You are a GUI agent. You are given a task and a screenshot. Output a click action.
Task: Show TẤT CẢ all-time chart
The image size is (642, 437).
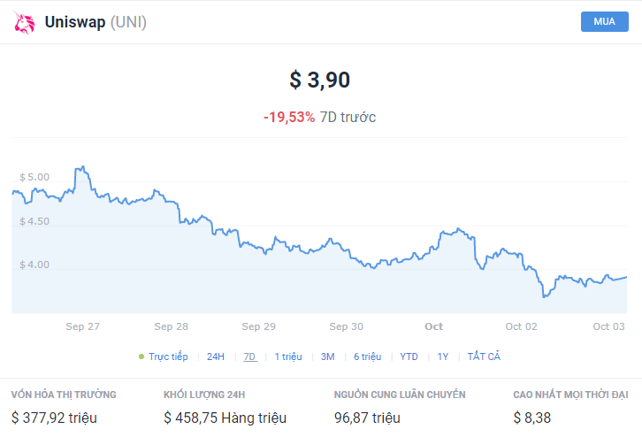tap(484, 356)
